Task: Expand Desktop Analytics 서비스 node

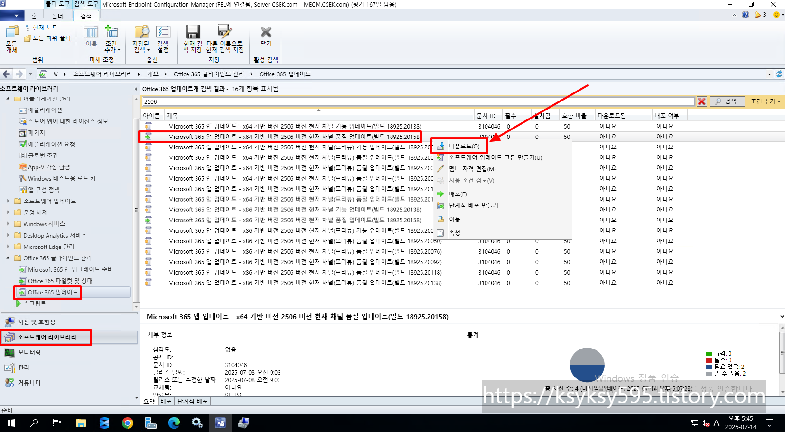Action: point(8,235)
